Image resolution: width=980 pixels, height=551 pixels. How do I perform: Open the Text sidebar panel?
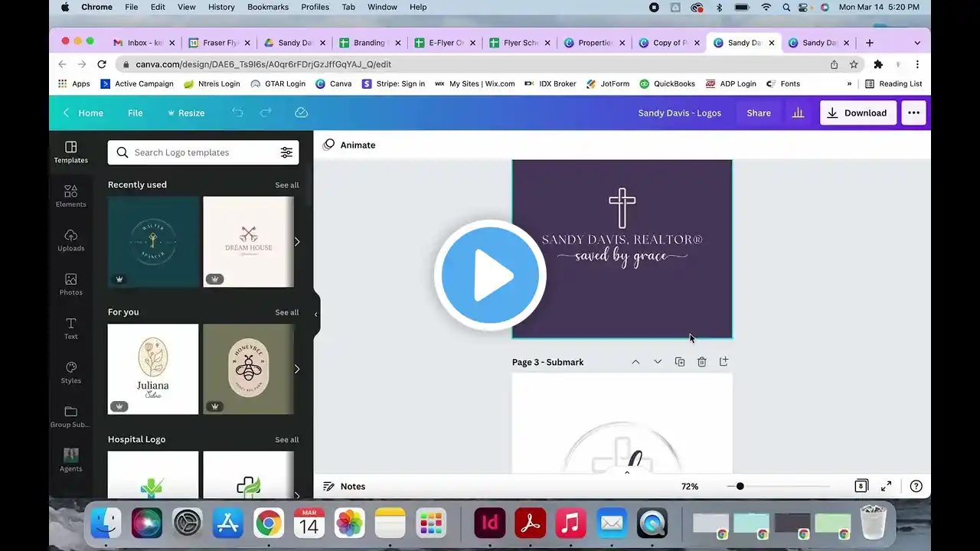pyautogui.click(x=70, y=328)
